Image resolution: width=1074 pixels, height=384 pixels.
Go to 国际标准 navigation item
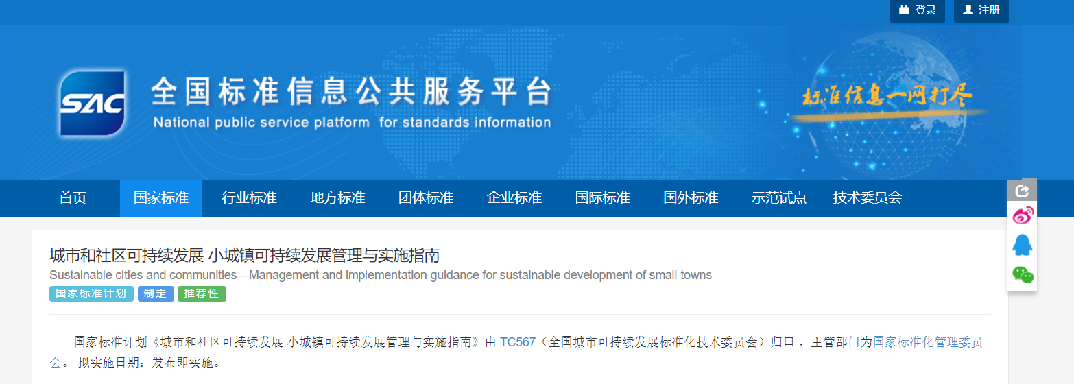point(602,198)
